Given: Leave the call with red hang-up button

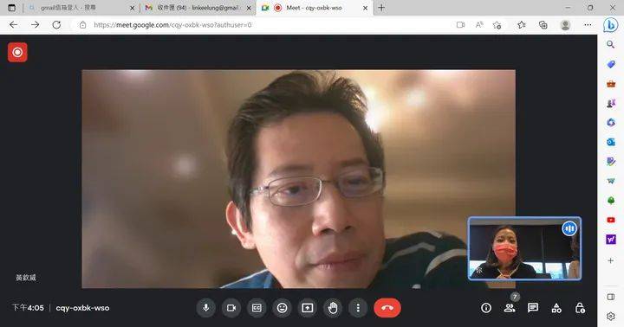Looking at the screenshot, I should pyautogui.click(x=387, y=308).
